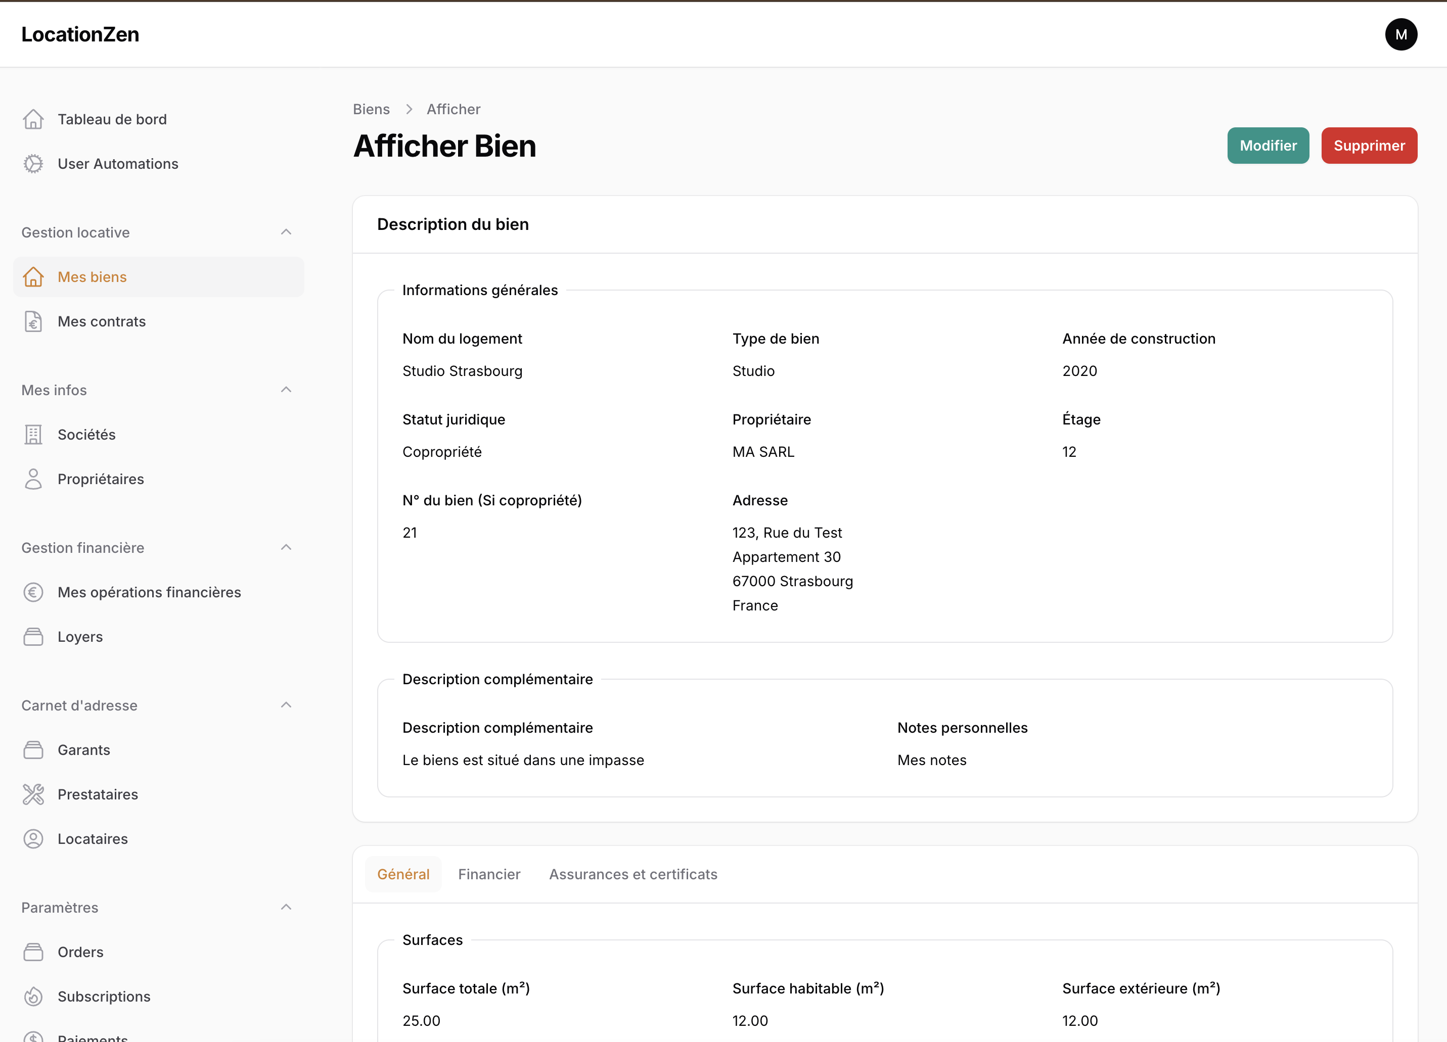Open the Garants page
Viewport: 1447px width, 1042px height.
158,750
